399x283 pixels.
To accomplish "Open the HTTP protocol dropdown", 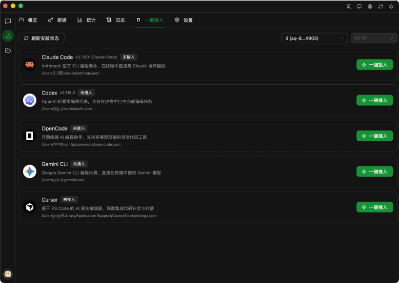I will [375, 38].
